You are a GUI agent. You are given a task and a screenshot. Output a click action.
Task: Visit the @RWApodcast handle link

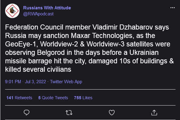[38, 14]
